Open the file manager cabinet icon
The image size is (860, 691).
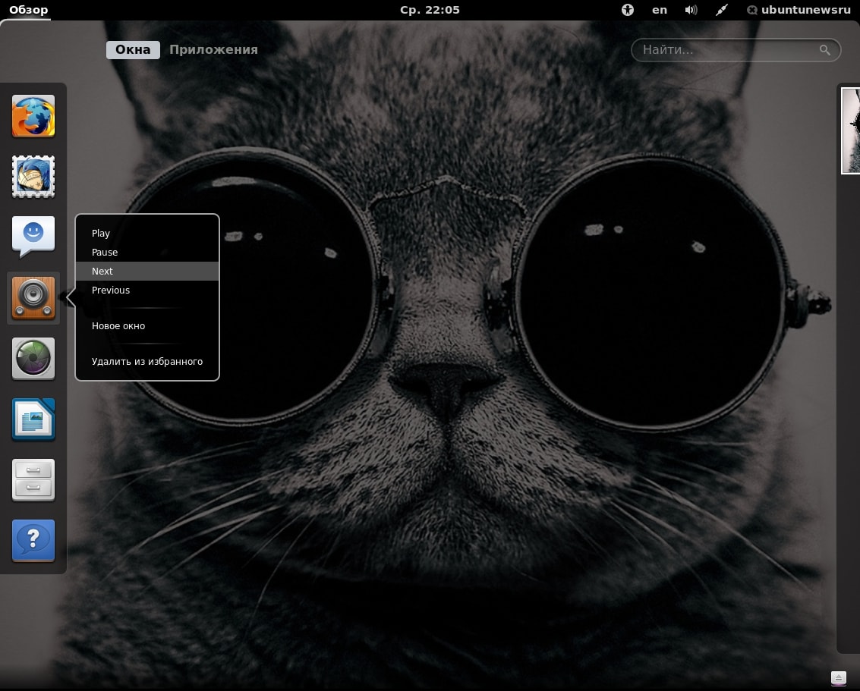(33, 480)
